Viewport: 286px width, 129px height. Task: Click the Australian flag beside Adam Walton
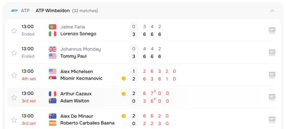pyautogui.click(x=53, y=101)
